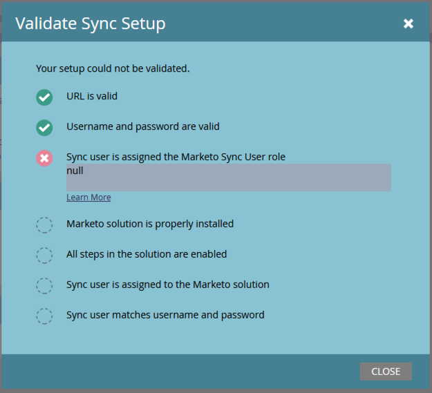Screen dimensions: 432x393
Task: Click pending circle for Sync user assigned to solution
Action: [x=44, y=286]
